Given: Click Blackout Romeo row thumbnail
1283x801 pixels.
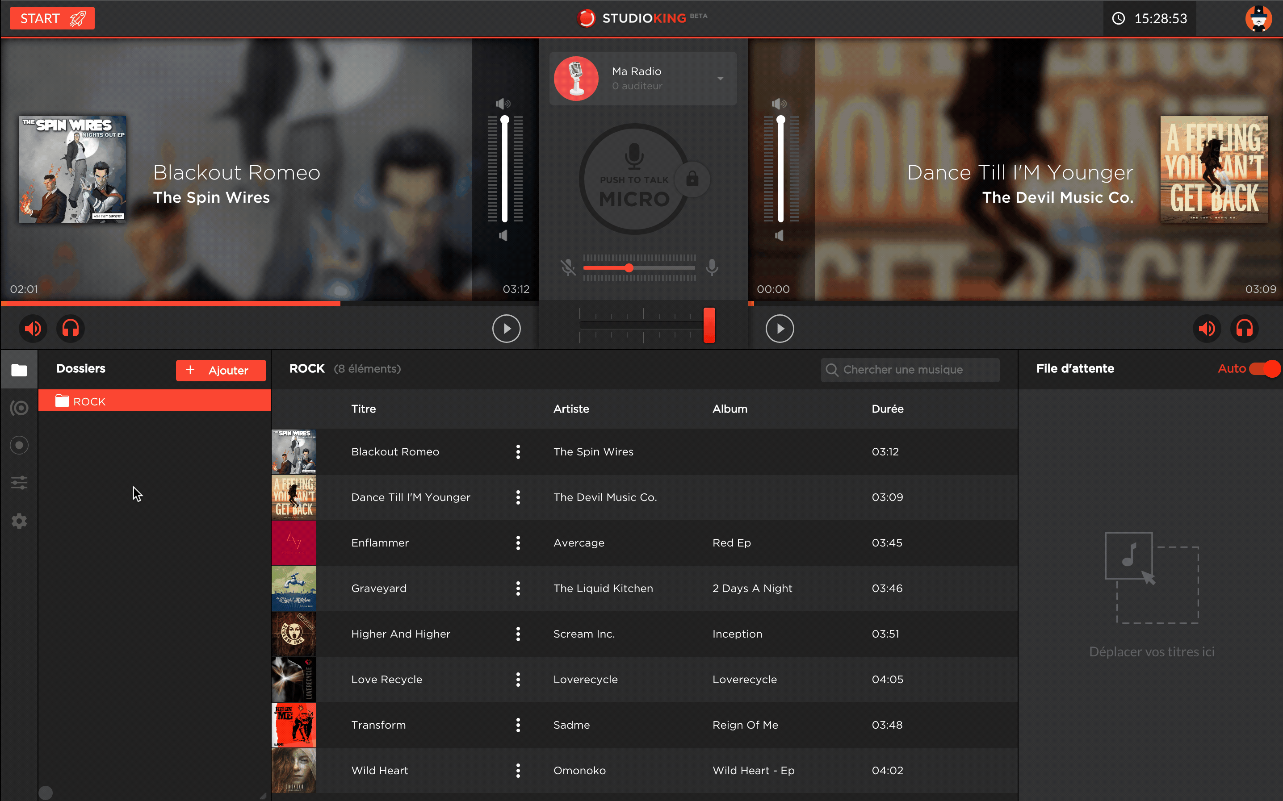Looking at the screenshot, I should [x=293, y=452].
